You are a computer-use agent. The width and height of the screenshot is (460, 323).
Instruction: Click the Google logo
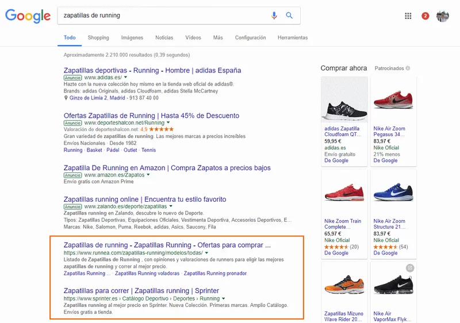[28, 16]
